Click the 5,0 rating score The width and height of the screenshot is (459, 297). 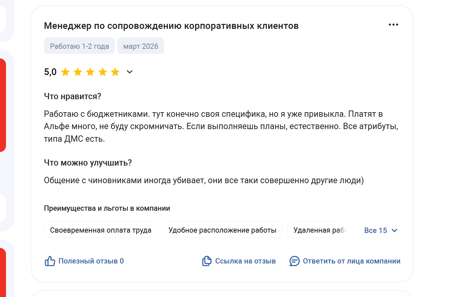click(50, 72)
